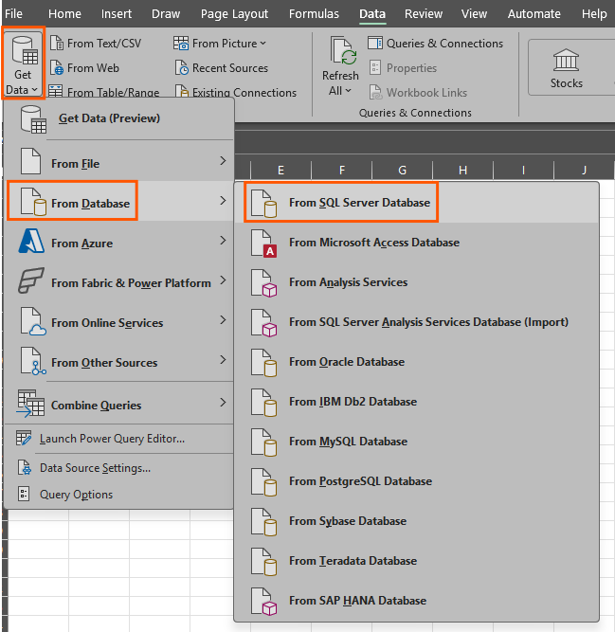Switch to the Review tab
The height and width of the screenshot is (632, 615).
(424, 13)
